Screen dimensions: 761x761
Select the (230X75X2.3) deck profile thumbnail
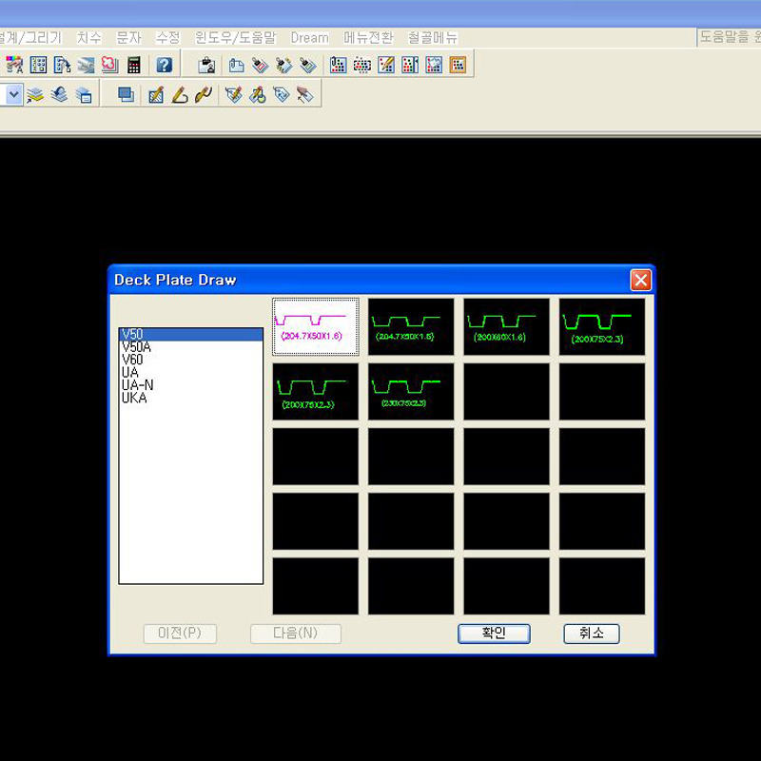[411, 392]
